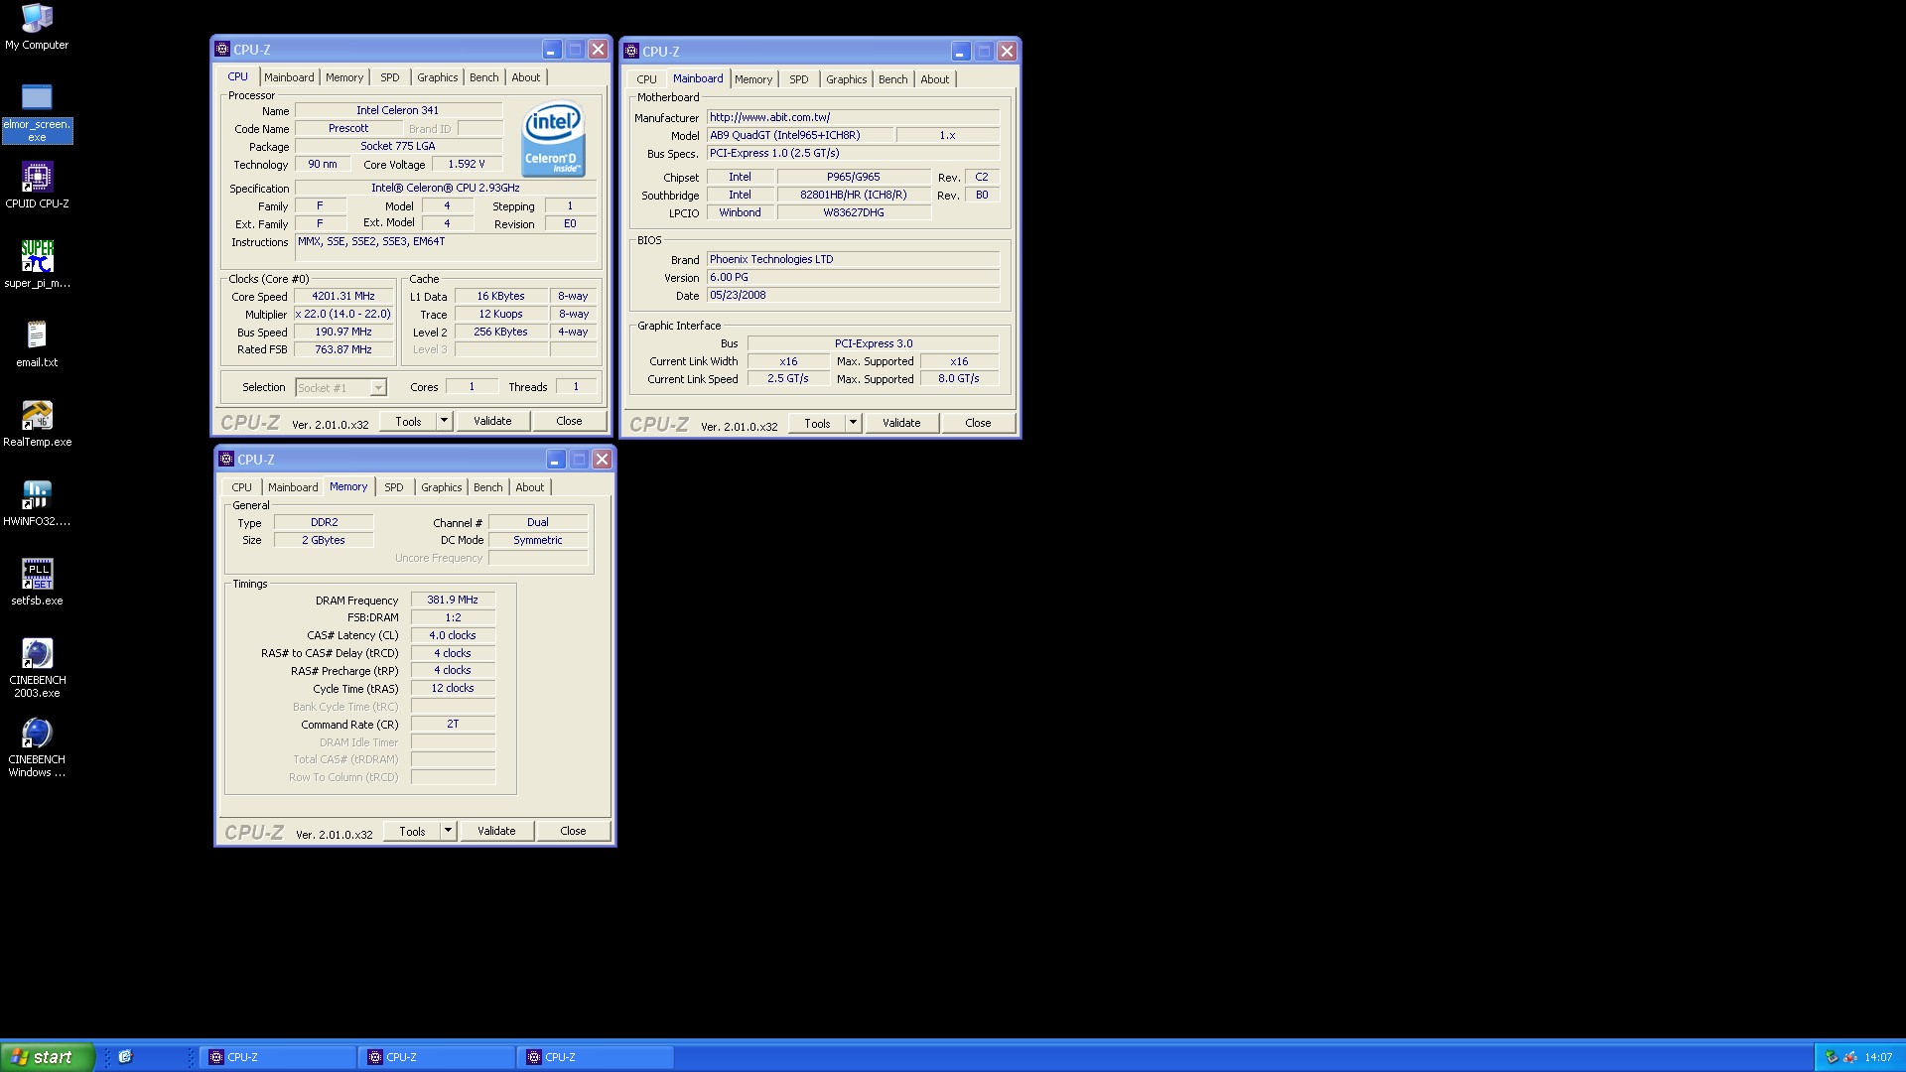1906x1072 pixels.
Task: Click the first system tray icon
Action: (1832, 1057)
